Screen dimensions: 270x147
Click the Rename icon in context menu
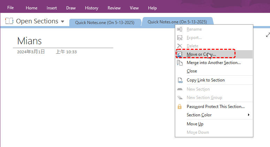180,29
